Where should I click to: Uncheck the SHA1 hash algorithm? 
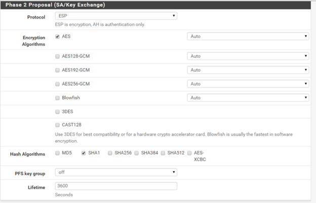click(x=84, y=153)
